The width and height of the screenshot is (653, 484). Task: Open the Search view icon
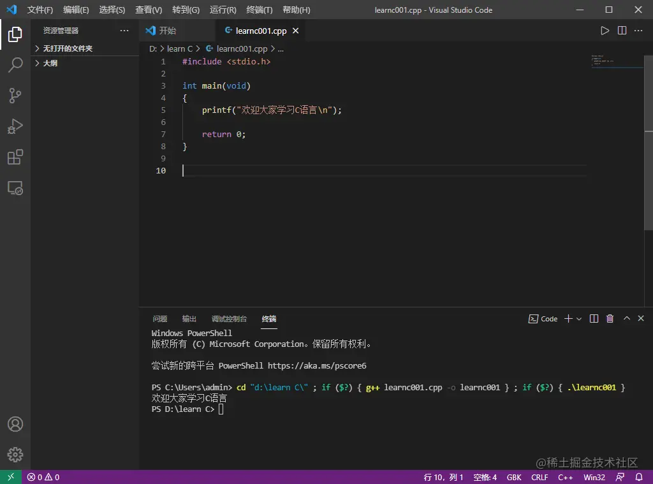(x=15, y=65)
